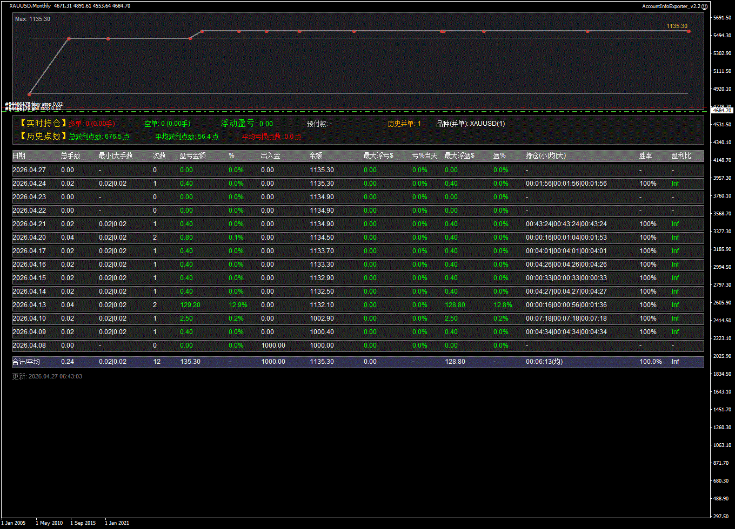Click the 1 Jan 2021 time axis label
Image resolution: width=735 pixels, height=529 pixels.
pos(117,523)
